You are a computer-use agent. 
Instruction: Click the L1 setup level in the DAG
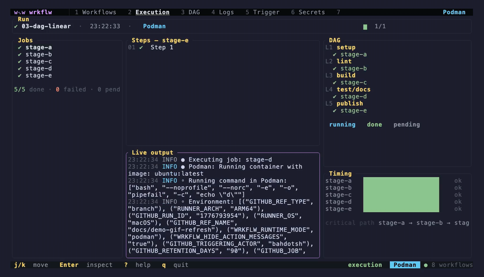[341, 47]
